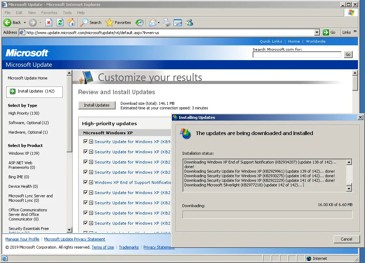Screen dimensions: 365x263
Task: Click the left sidebar scrollbar thumb
Action: tap(69, 114)
